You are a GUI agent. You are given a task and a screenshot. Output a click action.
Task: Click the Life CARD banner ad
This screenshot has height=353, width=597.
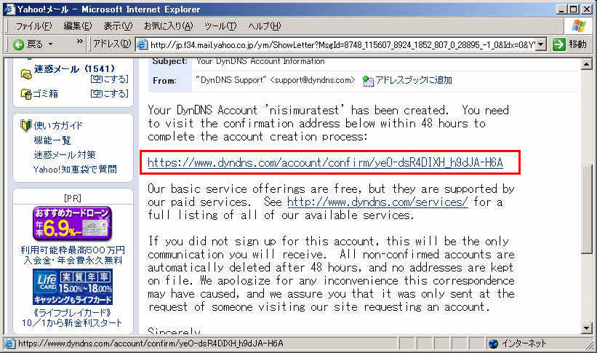pyautogui.click(x=72, y=287)
